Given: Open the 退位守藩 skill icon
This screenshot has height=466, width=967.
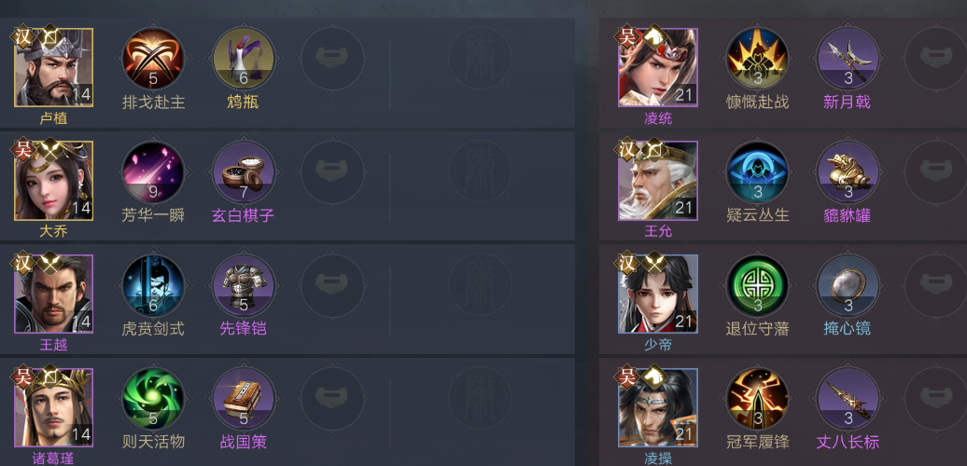Looking at the screenshot, I should [757, 285].
